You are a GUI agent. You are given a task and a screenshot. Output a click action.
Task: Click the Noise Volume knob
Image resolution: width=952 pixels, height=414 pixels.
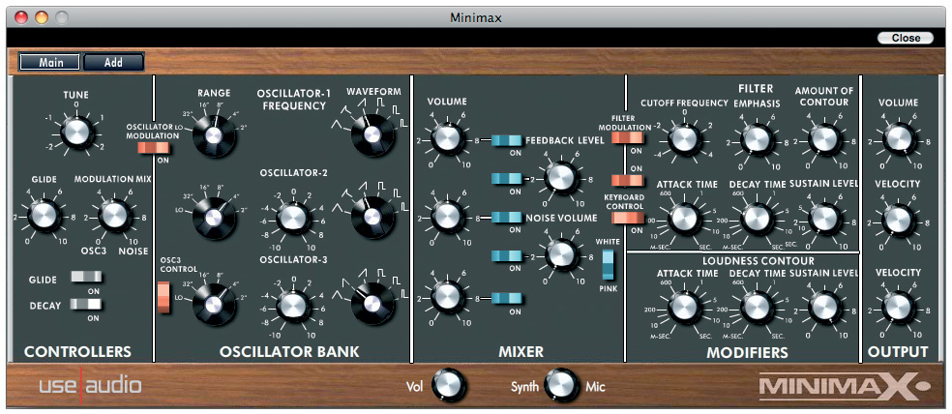point(561,255)
